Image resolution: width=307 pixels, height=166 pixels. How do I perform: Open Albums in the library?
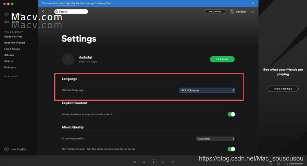point(9,55)
